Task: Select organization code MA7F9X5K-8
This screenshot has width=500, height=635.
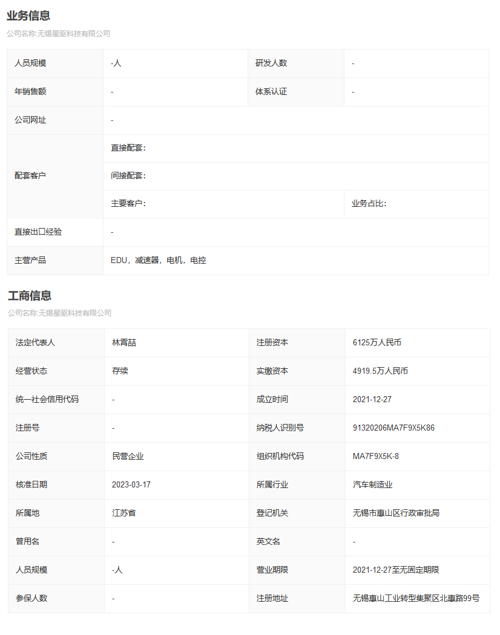Action: 376,457
